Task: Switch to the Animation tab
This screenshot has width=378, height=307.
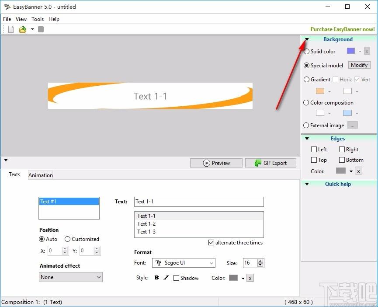Action: (x=41, y=175)
